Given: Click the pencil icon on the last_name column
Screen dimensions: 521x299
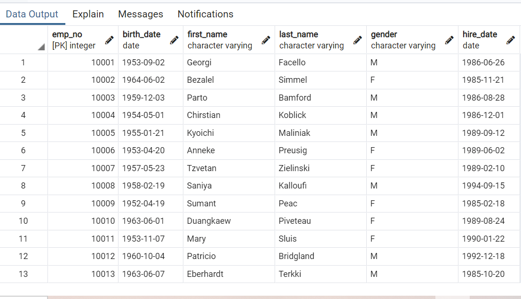Looking at the screenshot, I should (x=356, y=40).
